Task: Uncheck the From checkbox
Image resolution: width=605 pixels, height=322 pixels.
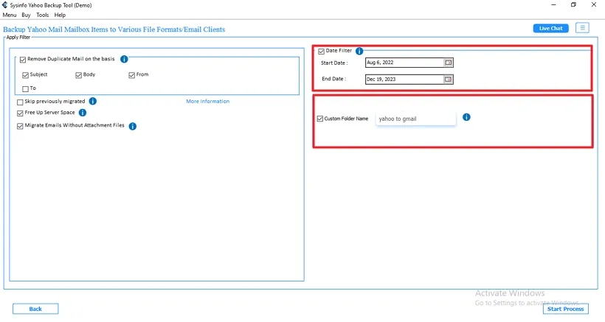Action: (x=131, y=75)
